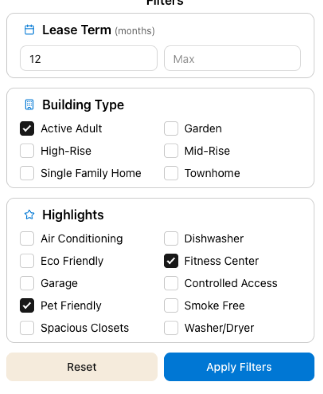Uncheck the Fitness Center highlight
Image resolution: width=323 pixels, height=394 pixels.
pos(171,261)
